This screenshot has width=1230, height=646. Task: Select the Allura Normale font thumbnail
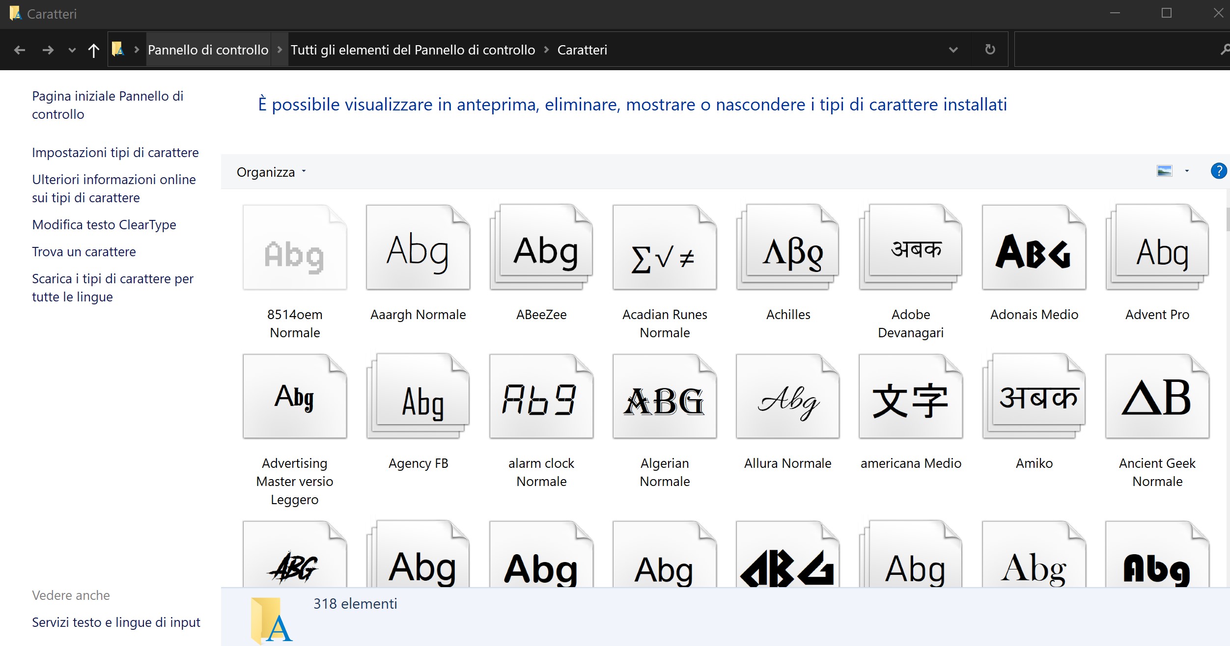pos(787,397)
